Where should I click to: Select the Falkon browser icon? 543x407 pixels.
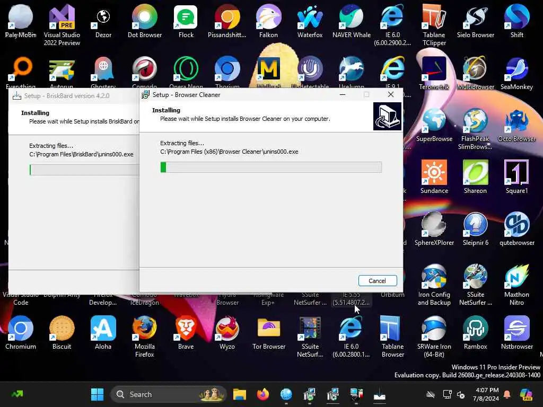point(269,21)
